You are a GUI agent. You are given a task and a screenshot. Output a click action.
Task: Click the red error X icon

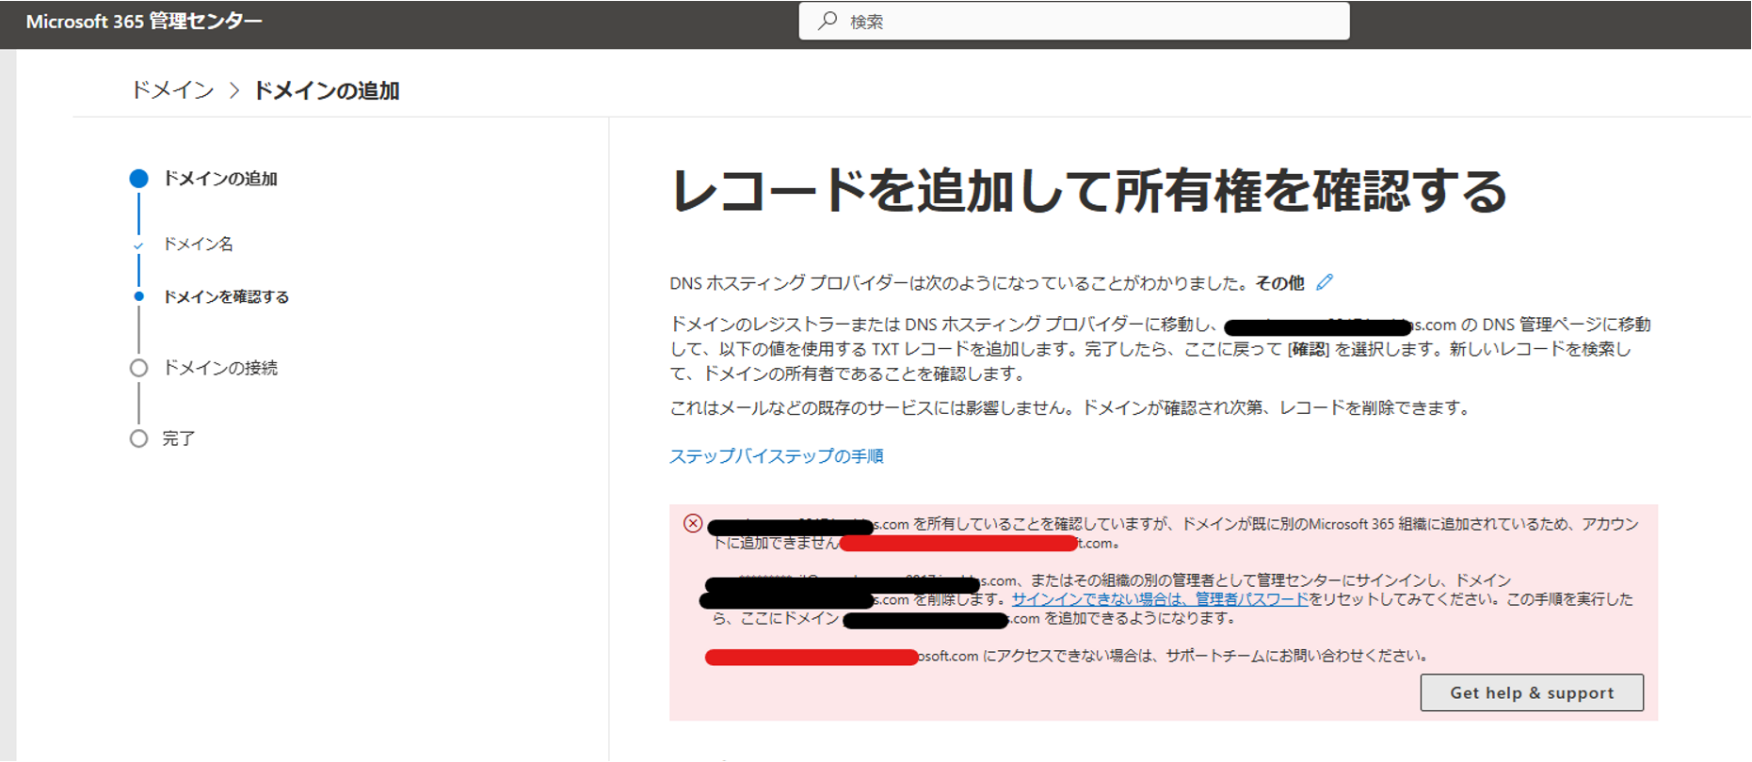click(693, 524)
